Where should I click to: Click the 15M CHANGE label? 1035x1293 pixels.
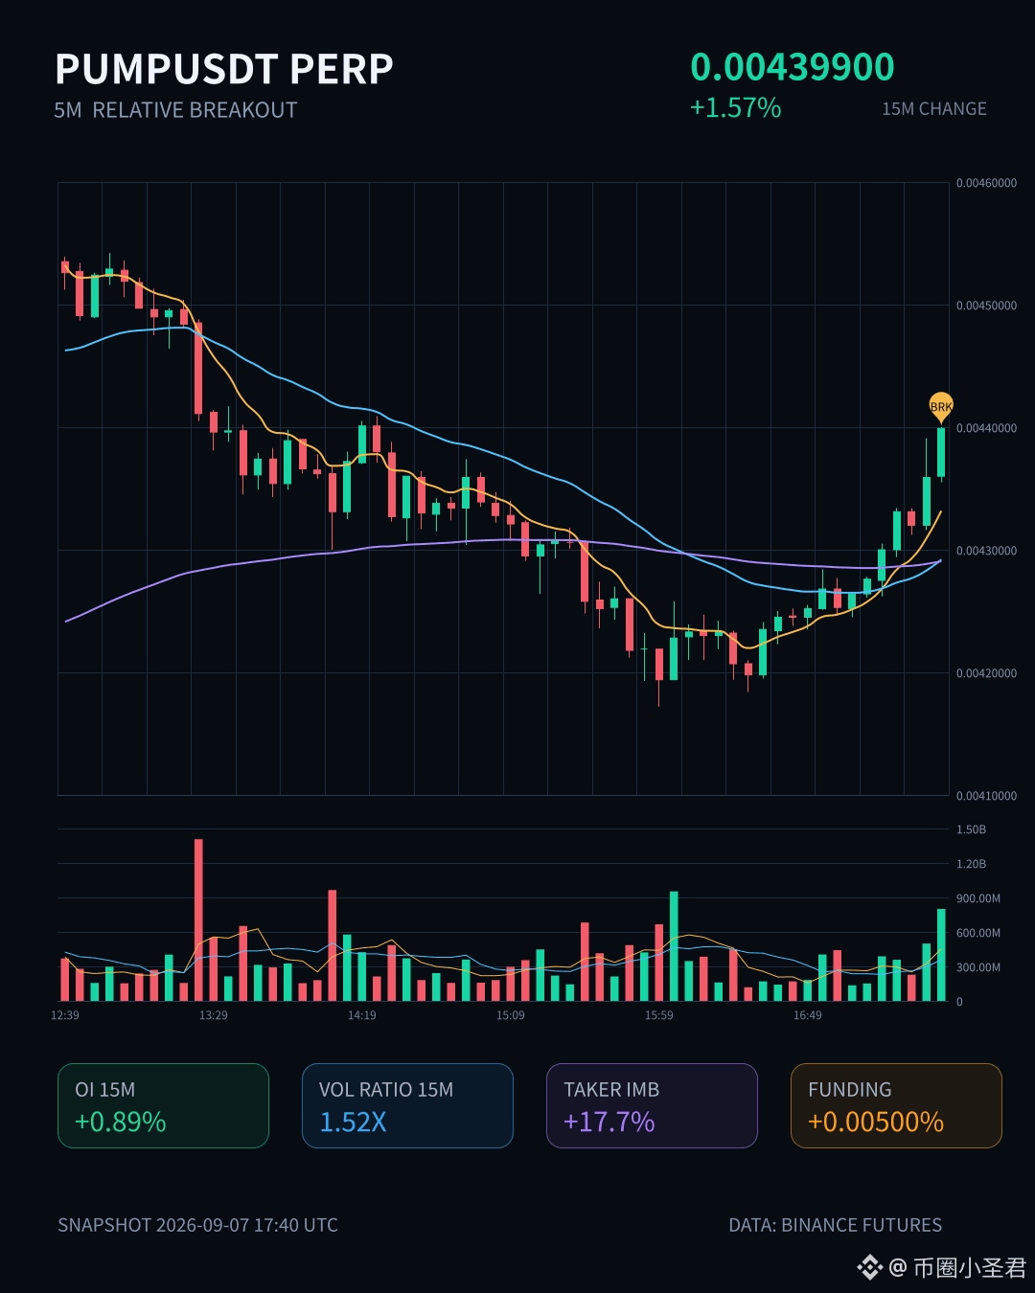pos(934,109)
